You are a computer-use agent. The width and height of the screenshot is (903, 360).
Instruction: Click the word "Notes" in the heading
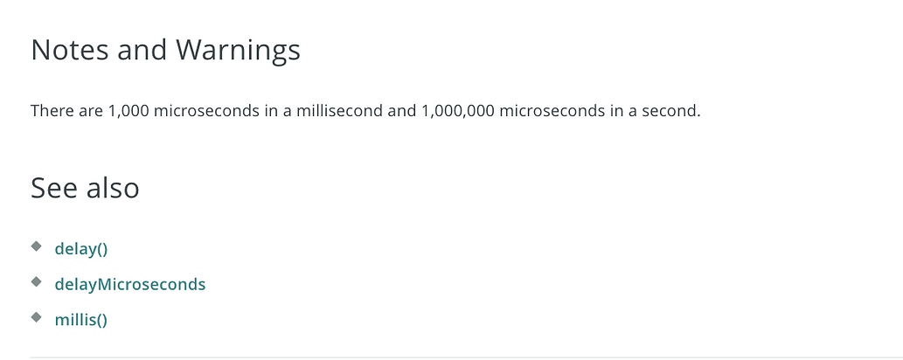(x=69, y=51)
